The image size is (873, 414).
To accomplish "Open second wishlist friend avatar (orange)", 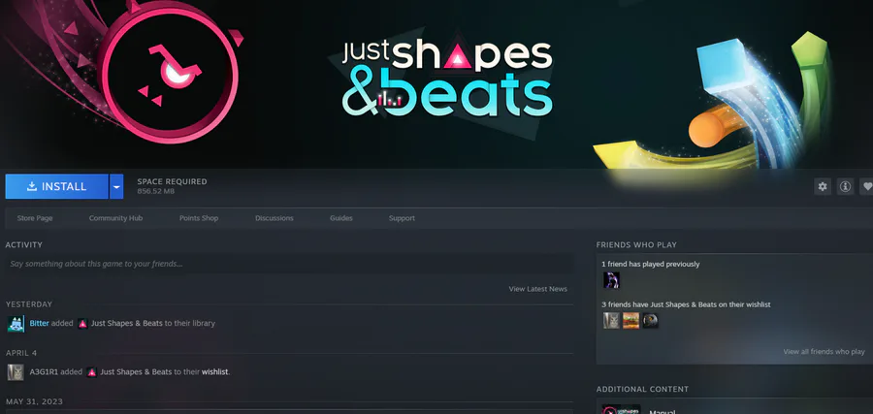I will point(630,321).
